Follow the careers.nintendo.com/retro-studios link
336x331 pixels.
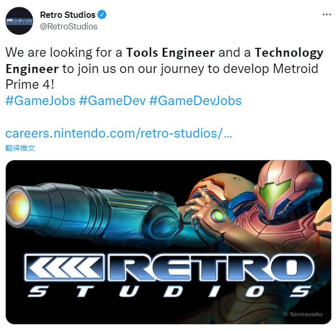point(119,133)
